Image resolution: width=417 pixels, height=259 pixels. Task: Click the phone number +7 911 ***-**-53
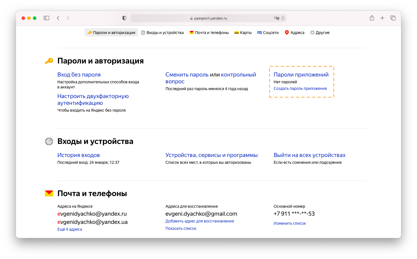point(294,214)
